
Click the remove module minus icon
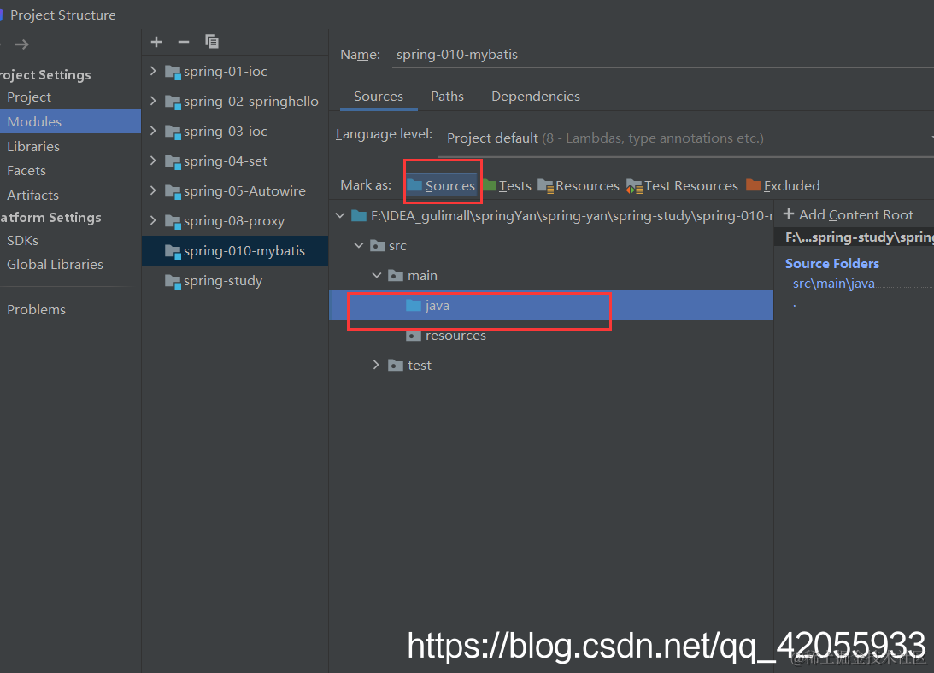point(184,42)
